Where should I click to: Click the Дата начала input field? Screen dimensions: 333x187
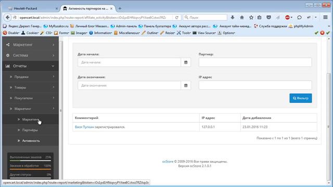(x=129, y=62)
